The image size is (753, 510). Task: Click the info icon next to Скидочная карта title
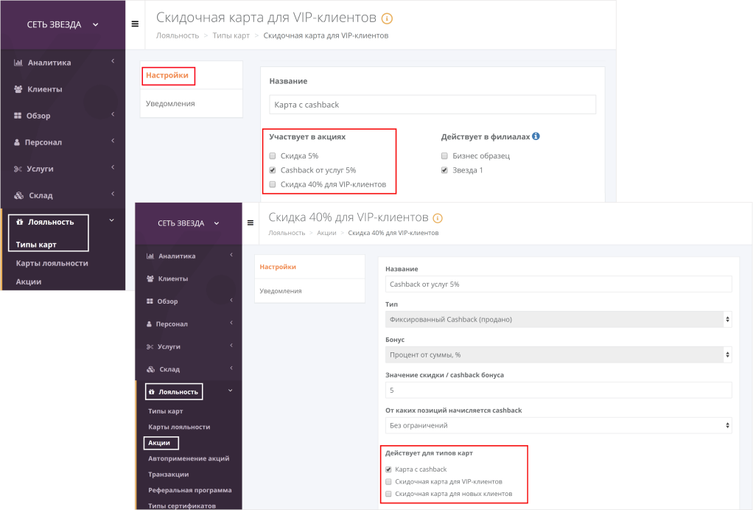(x=388, y=18)
